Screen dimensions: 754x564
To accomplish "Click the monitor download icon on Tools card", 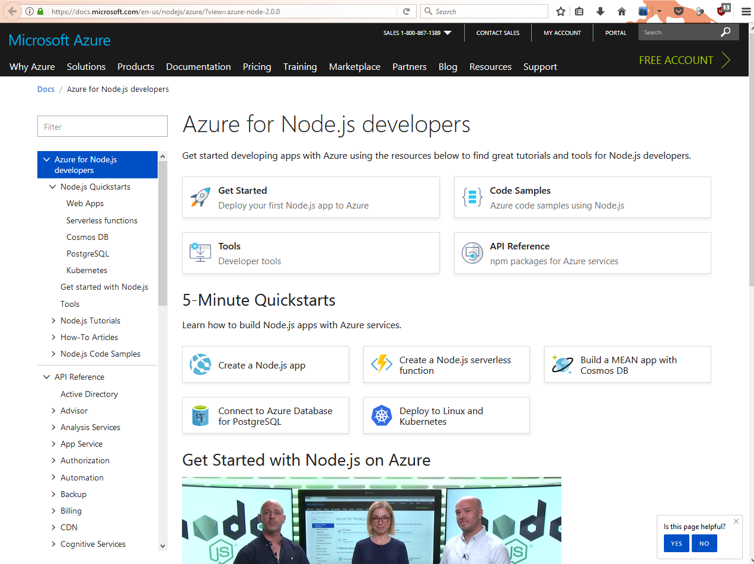I will tap(200, 252).
